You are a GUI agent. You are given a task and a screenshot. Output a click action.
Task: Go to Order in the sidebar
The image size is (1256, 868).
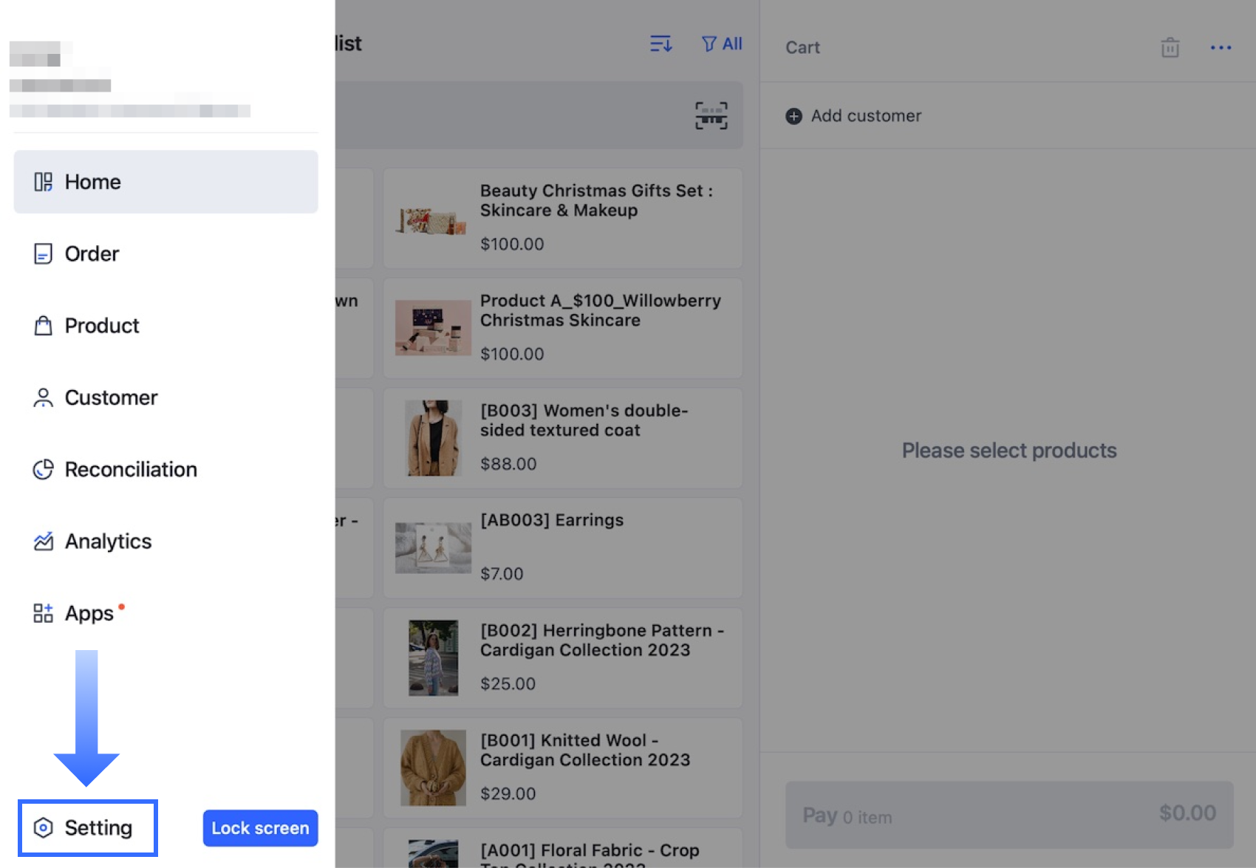[165, 253]
